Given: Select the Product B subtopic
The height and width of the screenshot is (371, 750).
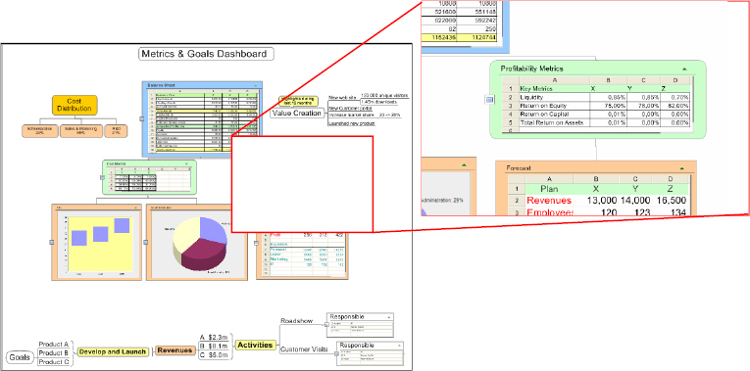Looking at the screenshot, I should 54,352.
